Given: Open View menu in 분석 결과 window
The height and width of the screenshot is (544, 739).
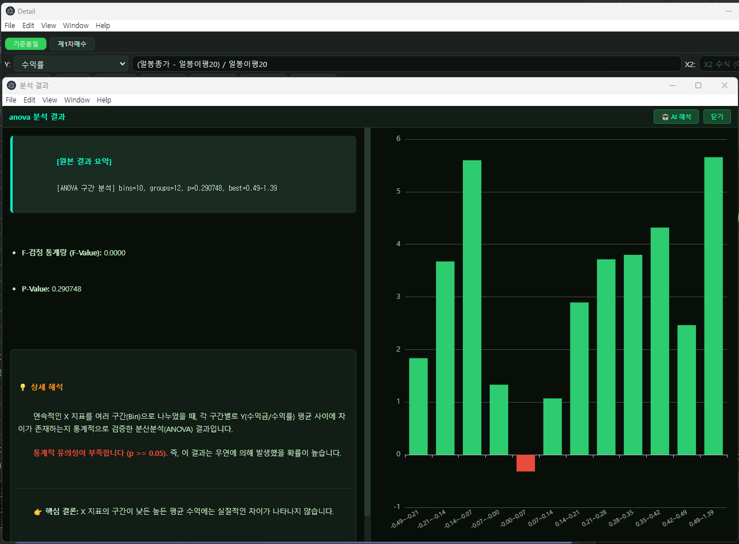Looking at the screenshot, I should [50, 100].
